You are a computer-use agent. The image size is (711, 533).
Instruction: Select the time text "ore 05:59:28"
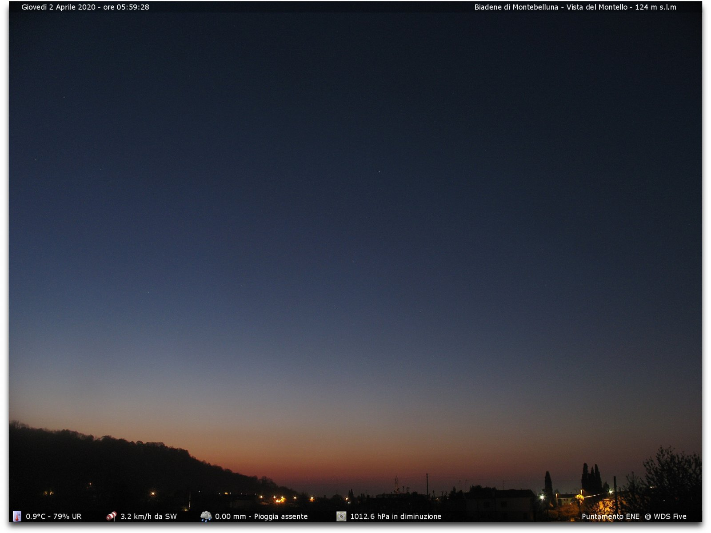click(x=126, y=7)
